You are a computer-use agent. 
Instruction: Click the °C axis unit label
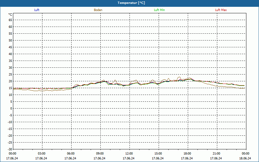click(10, 15)
